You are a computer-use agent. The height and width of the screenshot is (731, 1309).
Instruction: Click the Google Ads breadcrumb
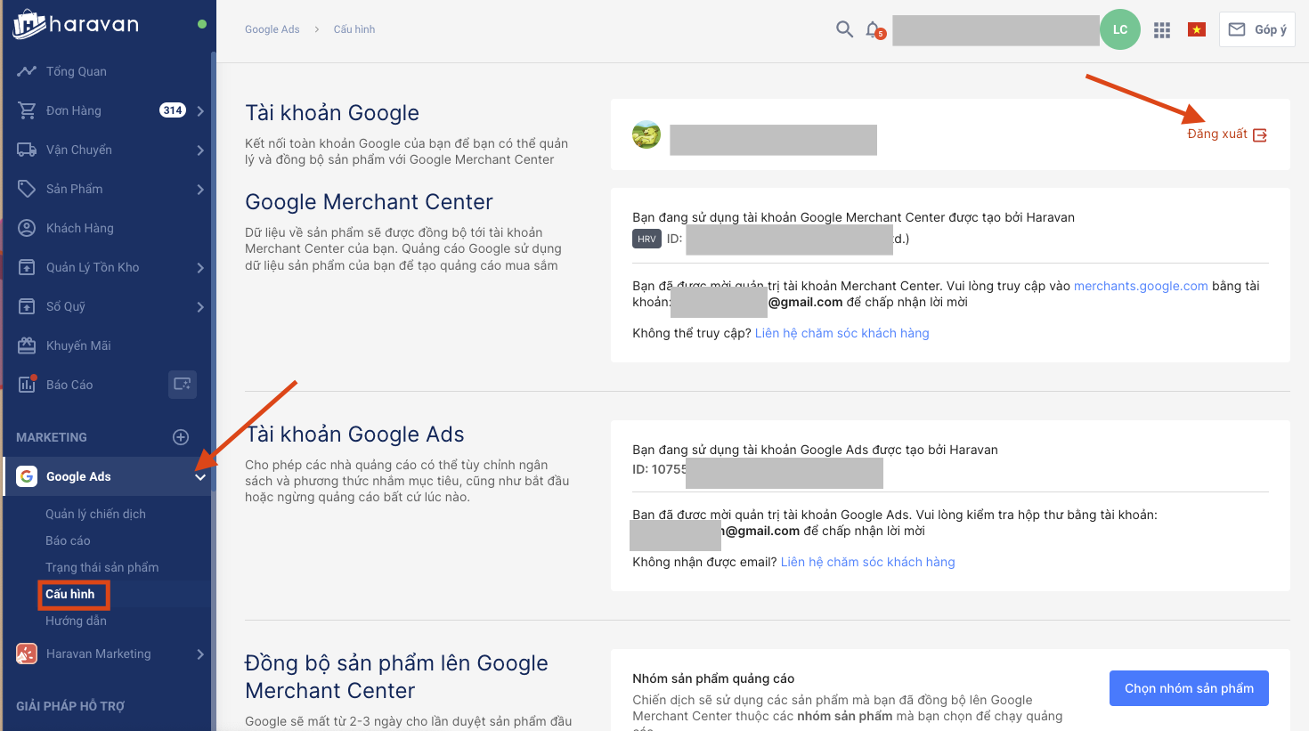(x=272, y=29)
